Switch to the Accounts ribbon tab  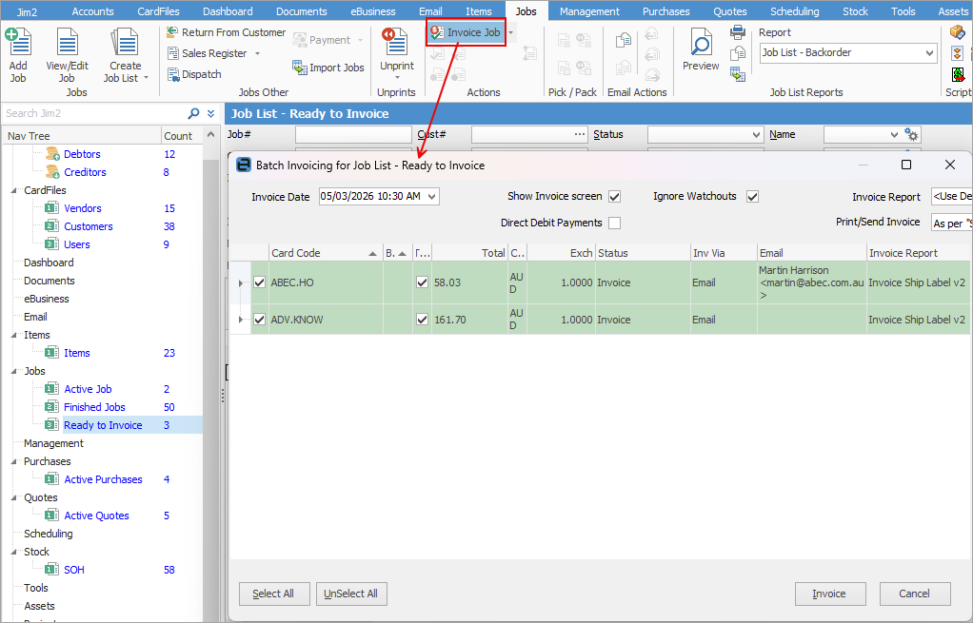pyautogui.click(x=92, y=11)
